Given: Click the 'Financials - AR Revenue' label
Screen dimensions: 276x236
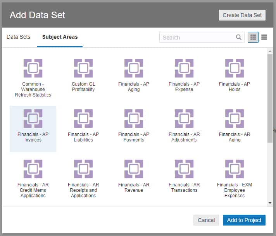Looking at the screenshot, I should pos(134,188).
